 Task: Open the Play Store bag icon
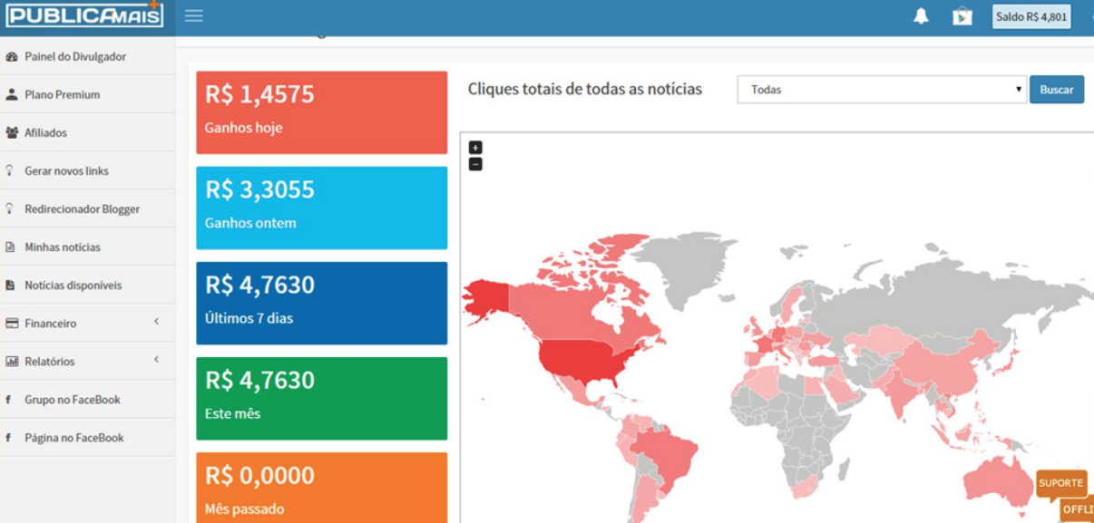pos(962,16)
